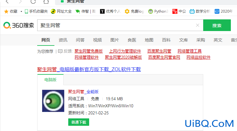The height and width of the screenshot is (131, 237).
Task: Open suggestion 百度聚生网管
Action: [159, 51]
